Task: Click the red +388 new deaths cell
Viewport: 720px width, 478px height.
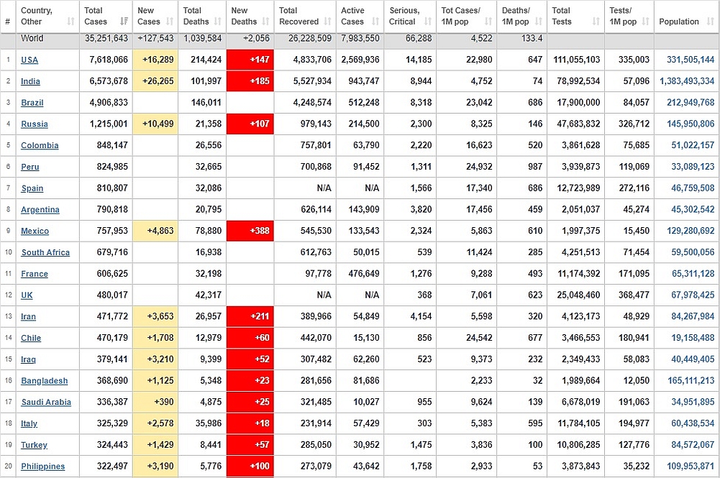Action: coord(250,231)
